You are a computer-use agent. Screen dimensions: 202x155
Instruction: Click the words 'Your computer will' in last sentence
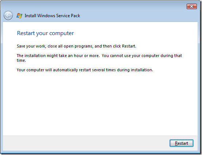point(34,70)
